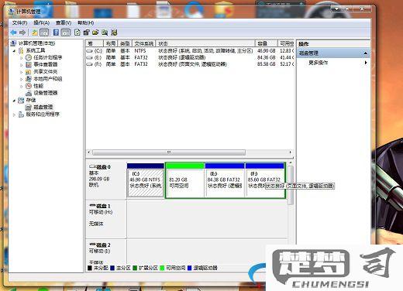Click the Up one level folder icon

(34, 33)
